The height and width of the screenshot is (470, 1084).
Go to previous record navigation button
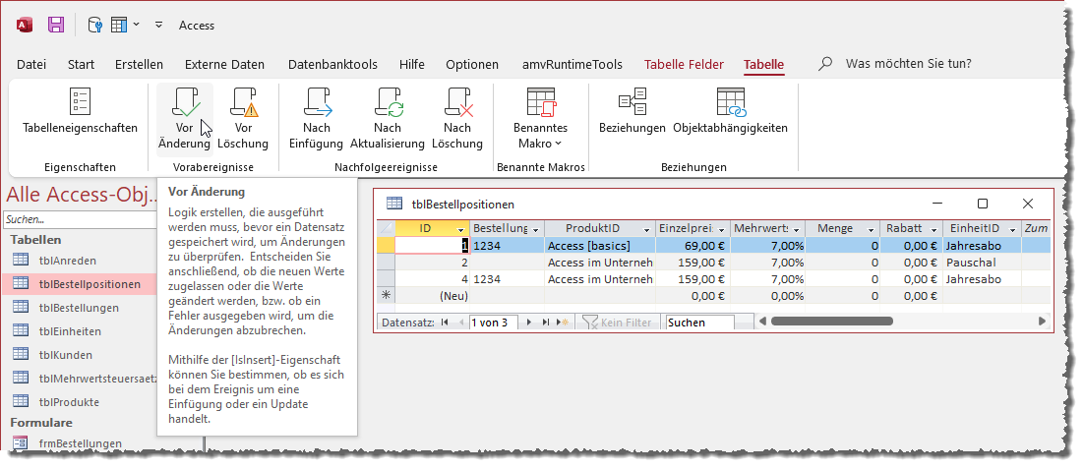(459, 323)
